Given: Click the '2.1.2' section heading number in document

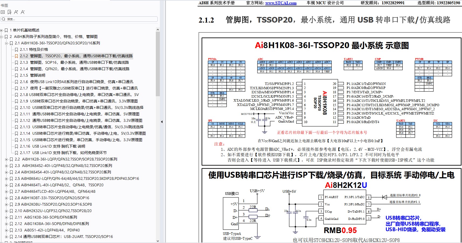Looking at the screenshot, I should 206,20.
